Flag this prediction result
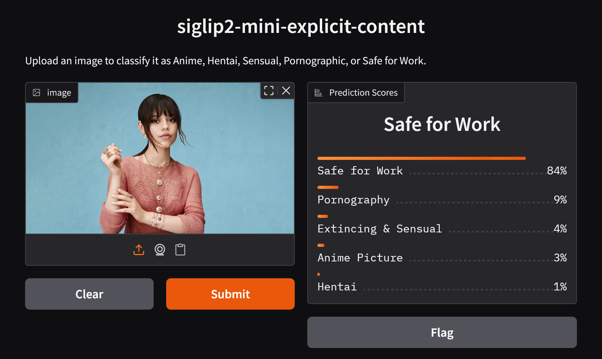Viewport: 602px width, 359px height. (x=442, y=332)
